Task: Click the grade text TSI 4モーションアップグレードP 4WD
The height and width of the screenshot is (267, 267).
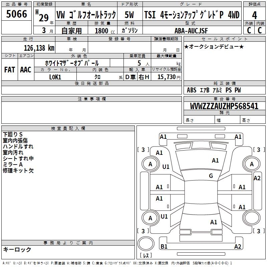Action: pos(192,15)
